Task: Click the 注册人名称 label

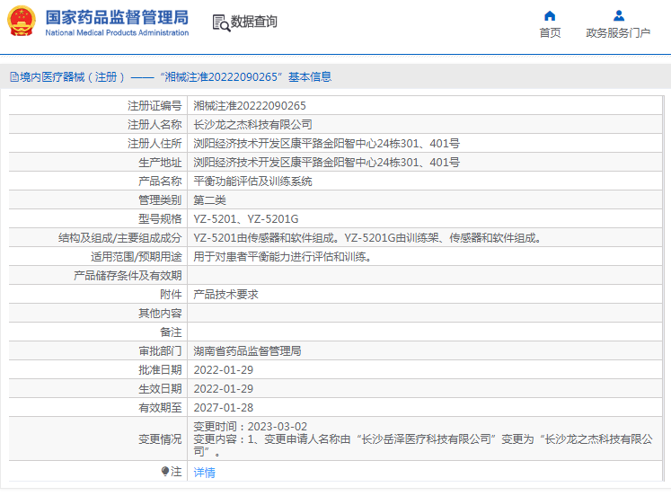Action: point(155,125)
